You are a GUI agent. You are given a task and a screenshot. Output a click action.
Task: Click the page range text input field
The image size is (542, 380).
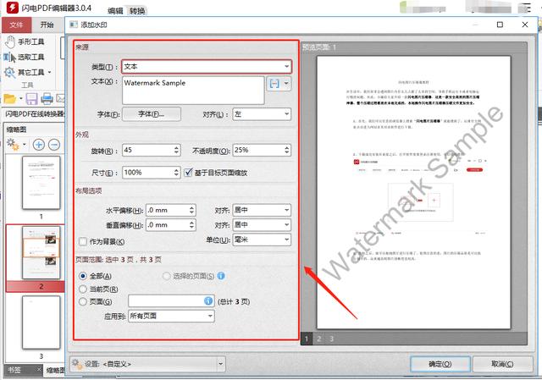click(x=171, y=301)
